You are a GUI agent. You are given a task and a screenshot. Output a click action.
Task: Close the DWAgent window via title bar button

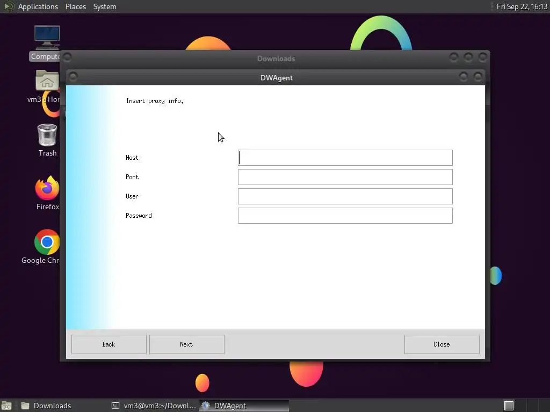[x=477, y=77]
